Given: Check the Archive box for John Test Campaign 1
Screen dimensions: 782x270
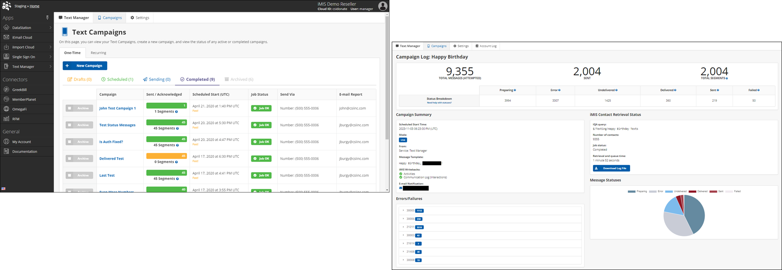Looking at the screenshot, I should pyautogui.click(x=69, y=108).
